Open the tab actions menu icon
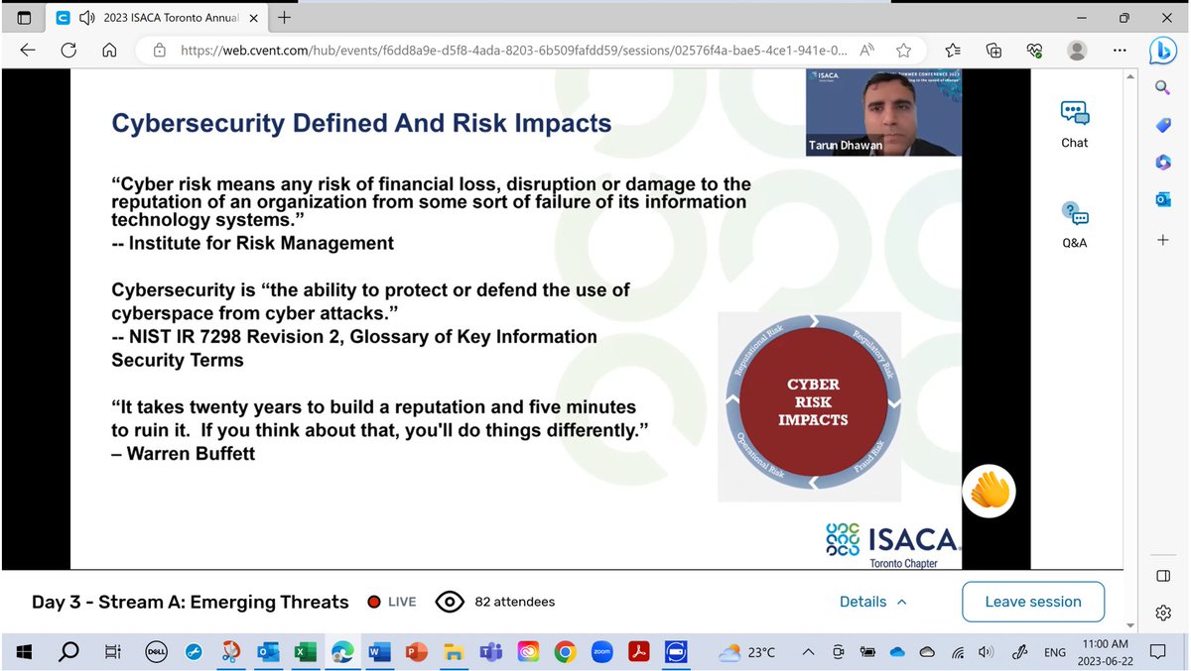1191x671 pixels. [x=24, y=17]
